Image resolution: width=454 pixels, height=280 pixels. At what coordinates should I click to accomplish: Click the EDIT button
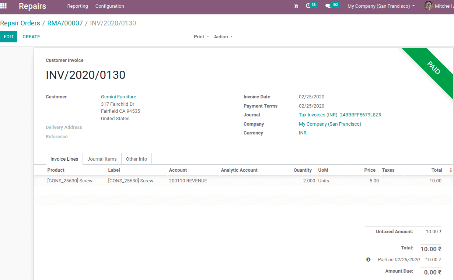pos(8,37)
